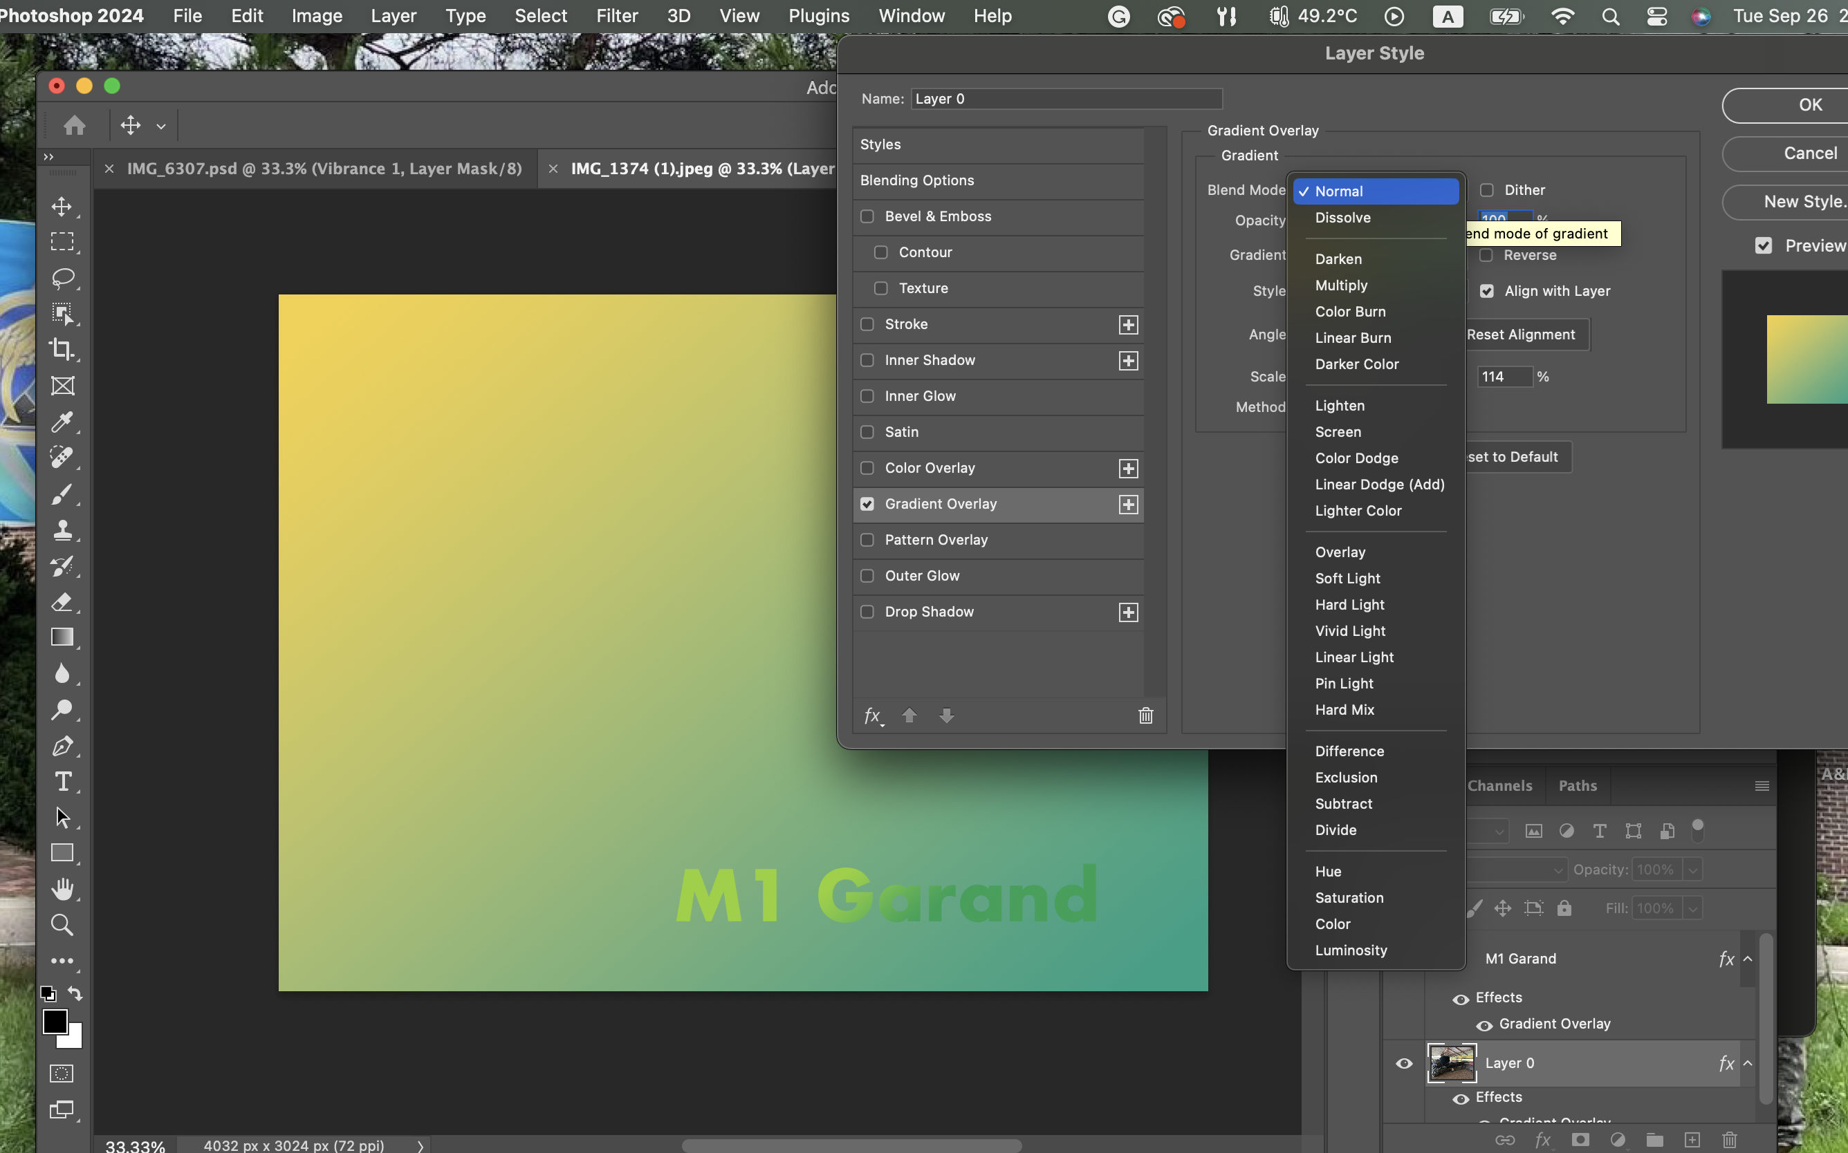Image resolution: width=1848 pixels, height=1153 pixels.
Task: Enable the Dither checkbox
Action: [x=1486, y=190]
